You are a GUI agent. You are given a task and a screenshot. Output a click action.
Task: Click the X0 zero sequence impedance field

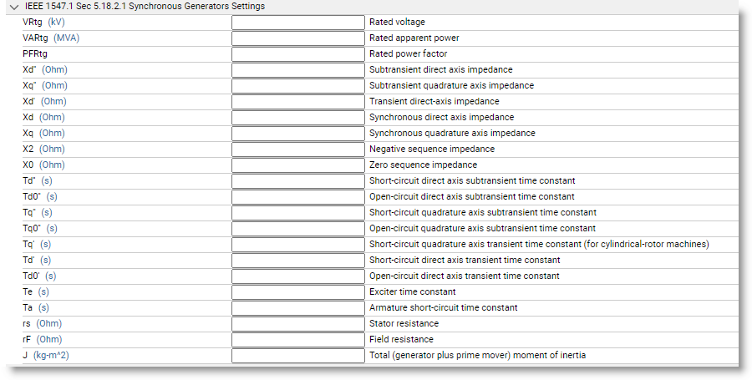click(x=297, y=165)
